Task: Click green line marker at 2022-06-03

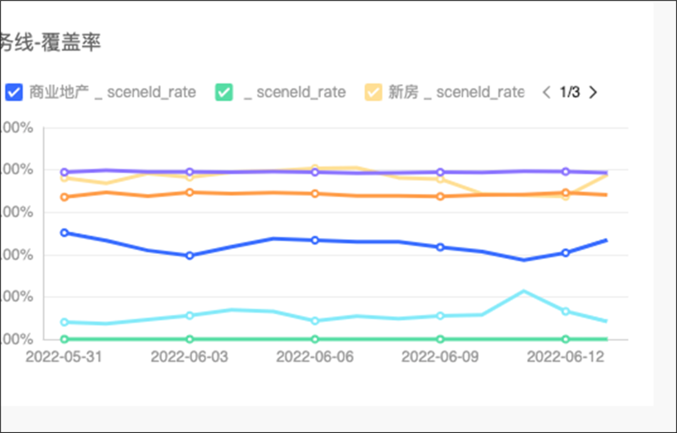Action: point(189,339)
